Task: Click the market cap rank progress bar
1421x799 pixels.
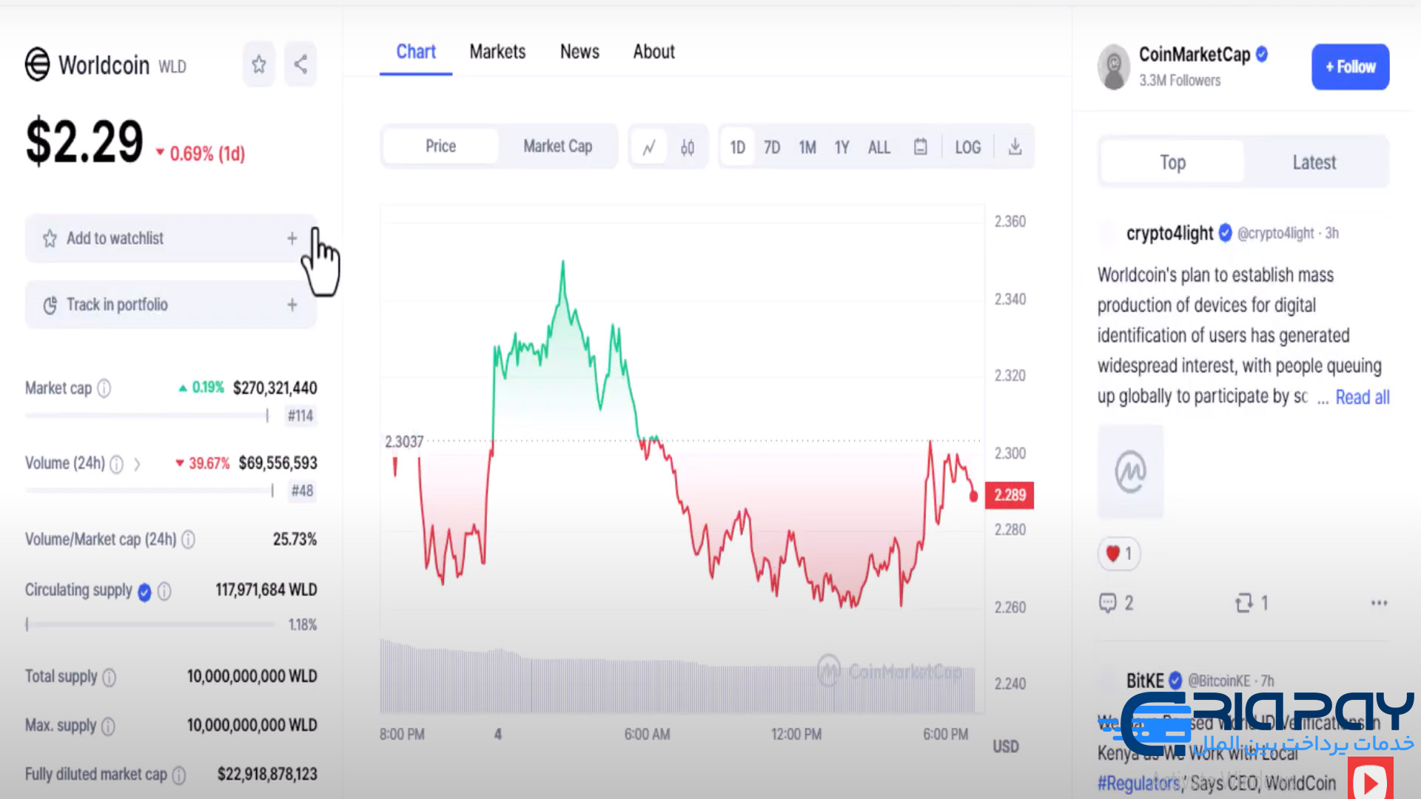Action: click(x=147, y=416)
